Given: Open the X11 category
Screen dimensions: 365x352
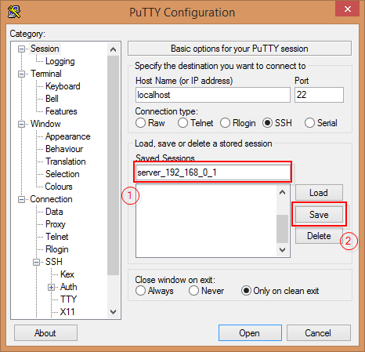Looking at the screenshot, I should 67,312.
